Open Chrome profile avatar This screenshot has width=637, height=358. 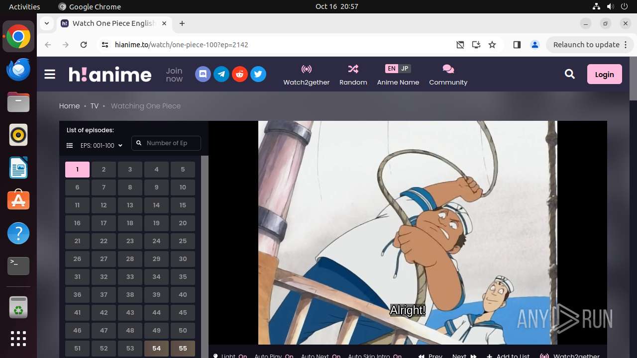pos(535,45)
